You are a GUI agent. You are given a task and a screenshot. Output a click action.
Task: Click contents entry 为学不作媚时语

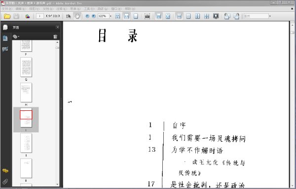pos(197,151)
